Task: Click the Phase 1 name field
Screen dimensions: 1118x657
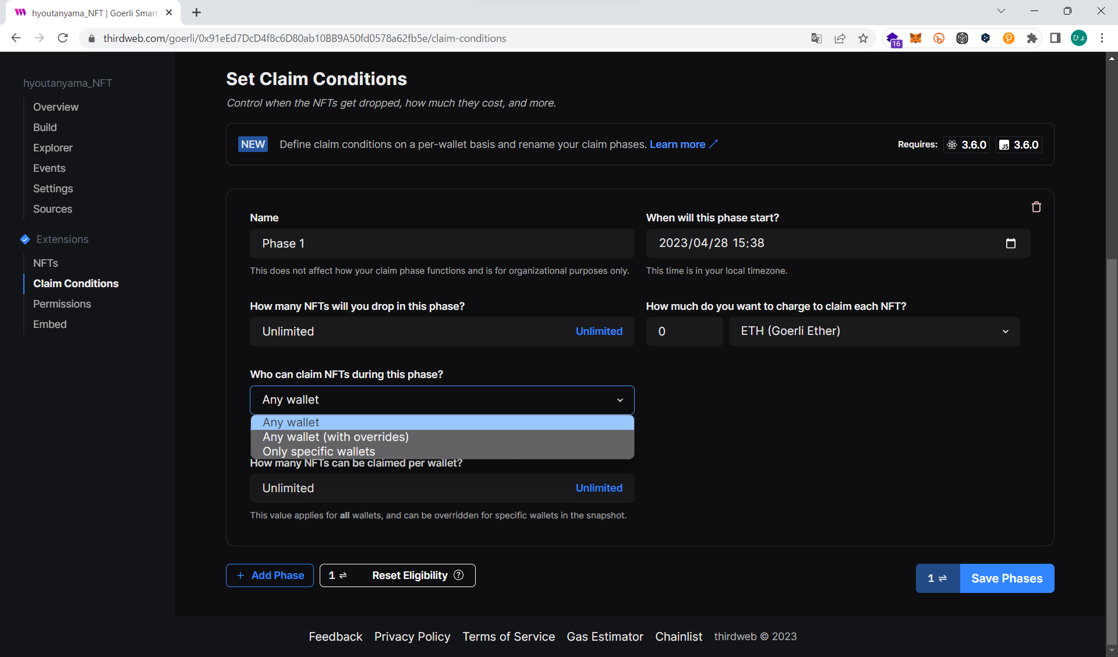Action: (441, 243)
